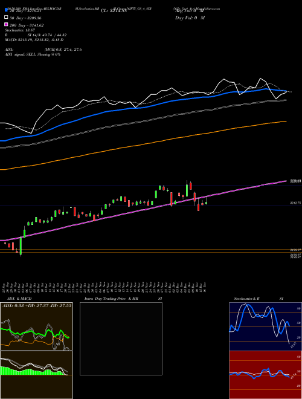Select the '20 Day - 3216.21' legend text
This screenshot has height=399, width=302.
[25, 11]
